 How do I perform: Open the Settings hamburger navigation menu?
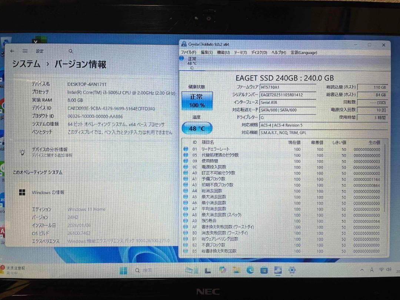pyautogui.click(x=25, y=51)
